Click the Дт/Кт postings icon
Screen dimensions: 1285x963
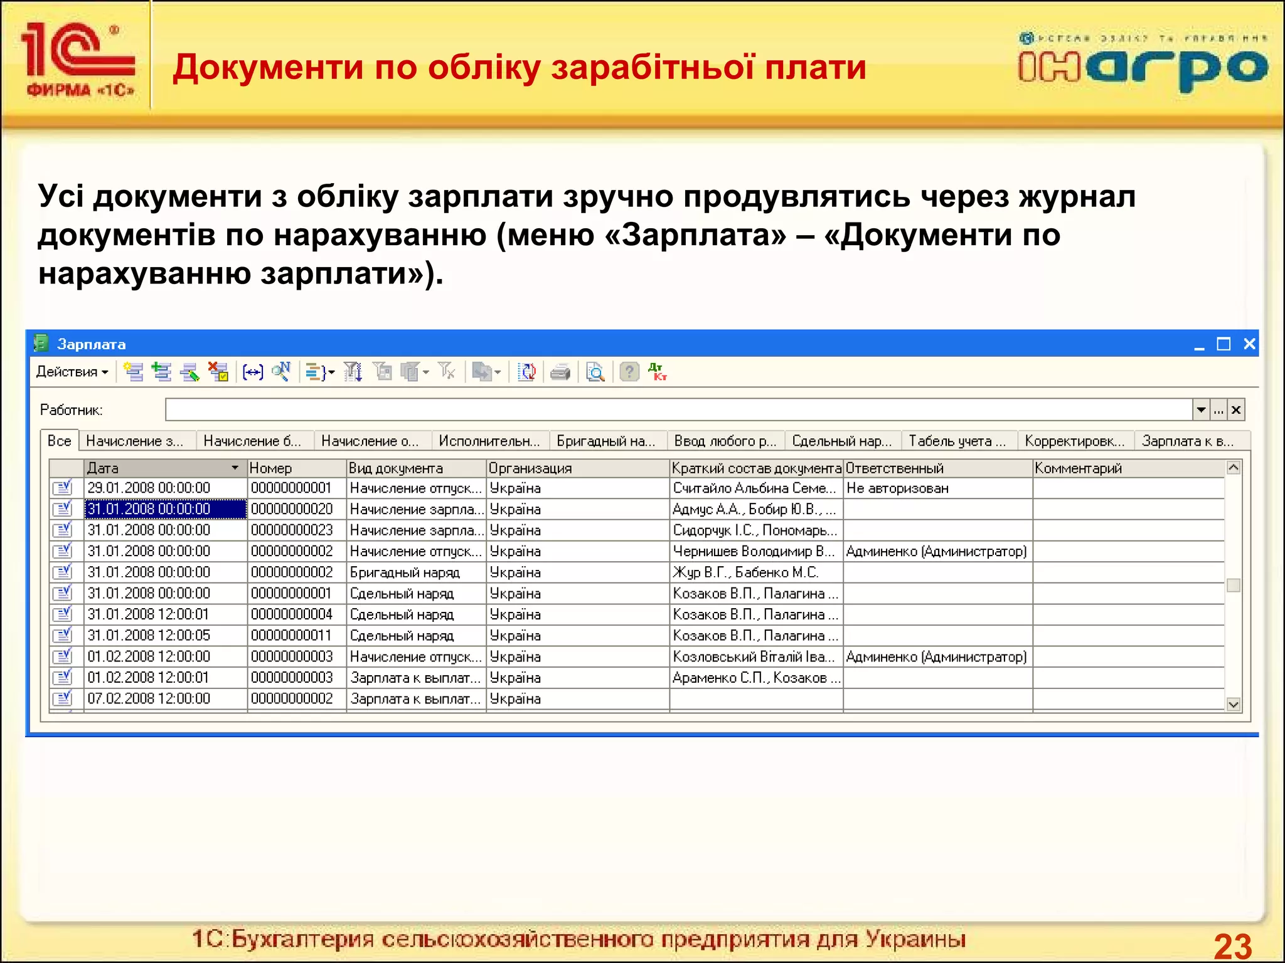pos(658,372)
